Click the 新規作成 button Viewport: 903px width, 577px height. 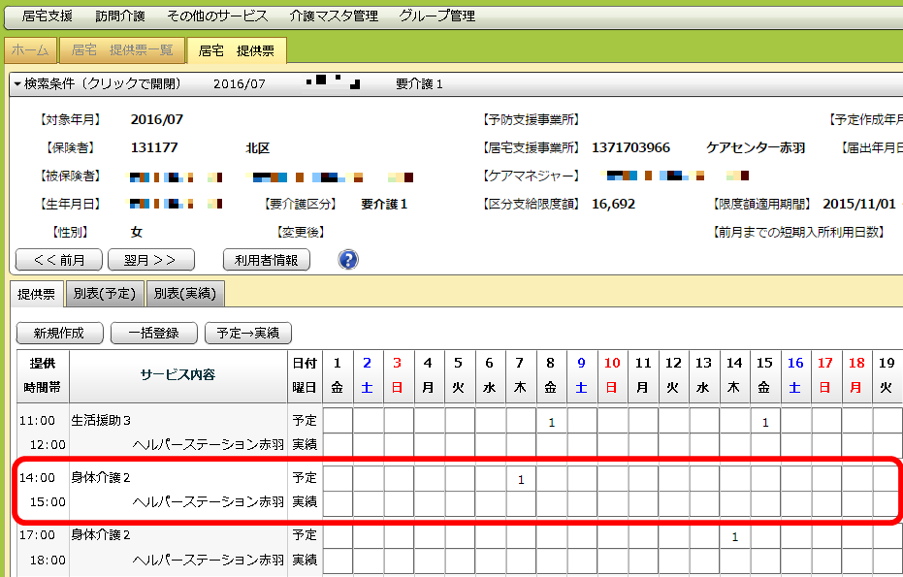click(59, 333)
